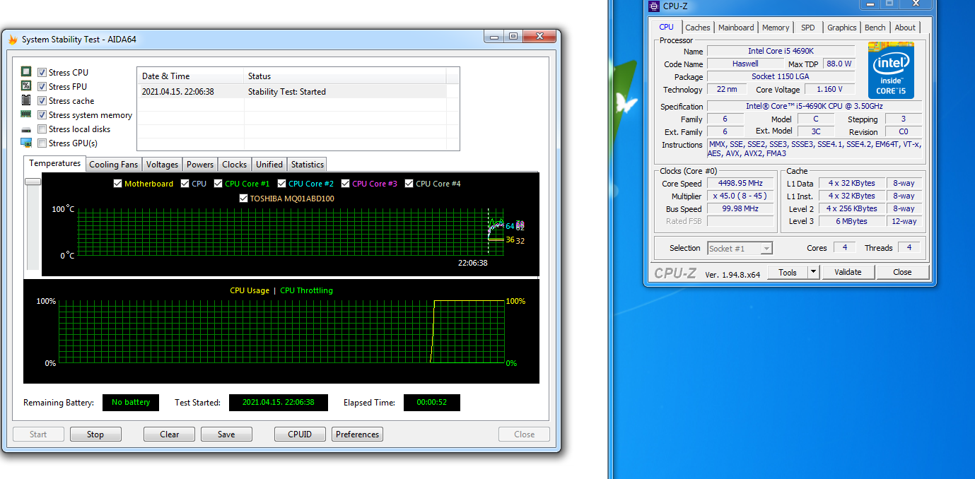
Task: Switch to the Bench tab in CPU-Z
Action: 875,28
